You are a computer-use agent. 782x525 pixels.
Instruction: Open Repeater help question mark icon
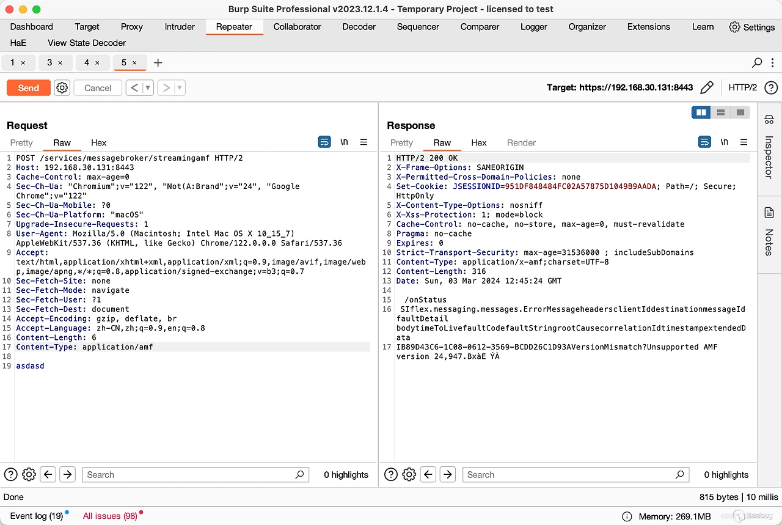[x=771, y=87]
